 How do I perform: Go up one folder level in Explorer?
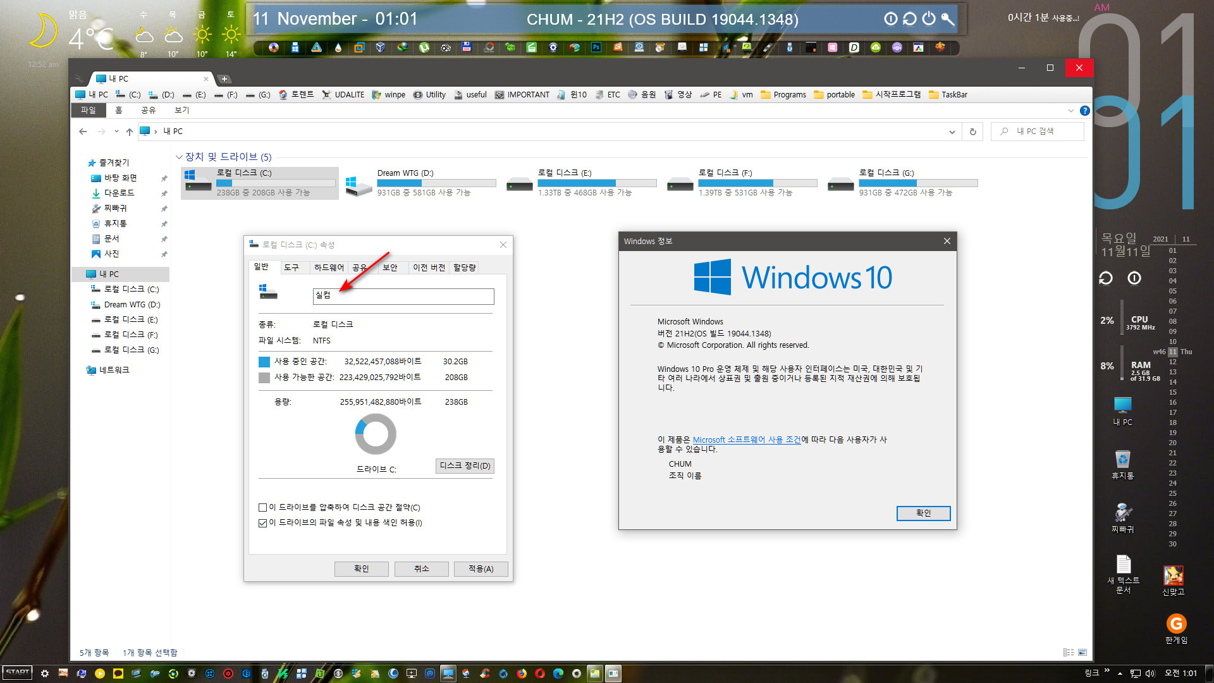(x=130, y=132)
